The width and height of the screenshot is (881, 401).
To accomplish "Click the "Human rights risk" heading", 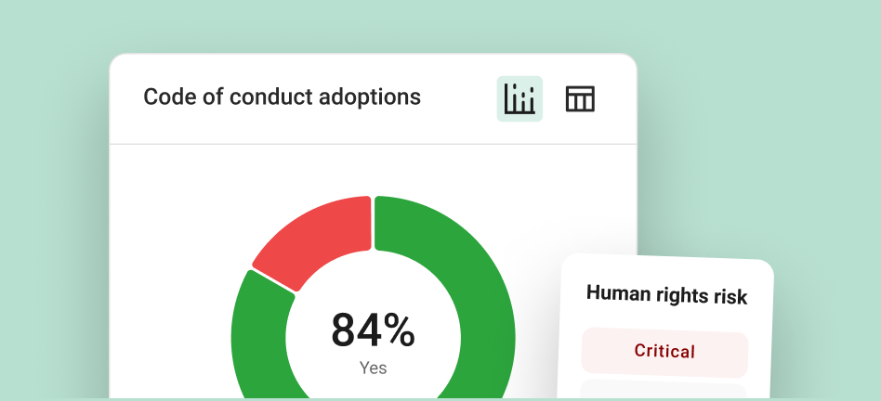I will [666, 295].
